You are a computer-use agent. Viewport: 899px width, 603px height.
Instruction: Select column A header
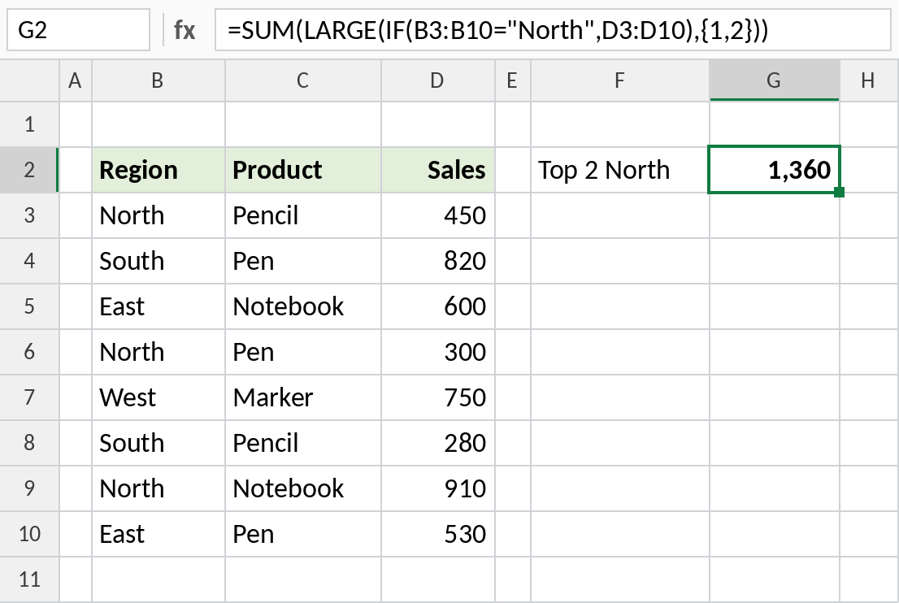pos(75,80)
